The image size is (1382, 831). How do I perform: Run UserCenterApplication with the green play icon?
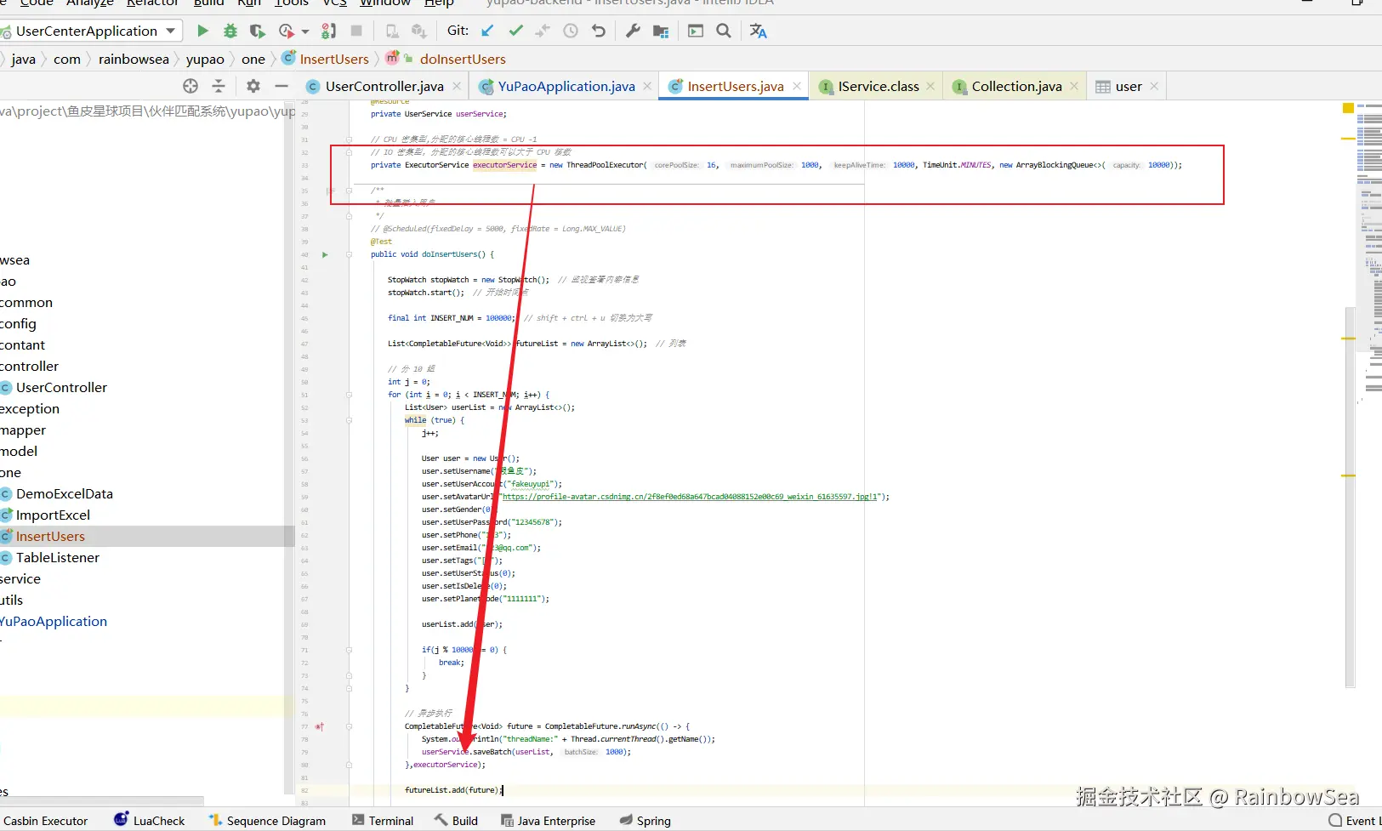coord(202,31)
